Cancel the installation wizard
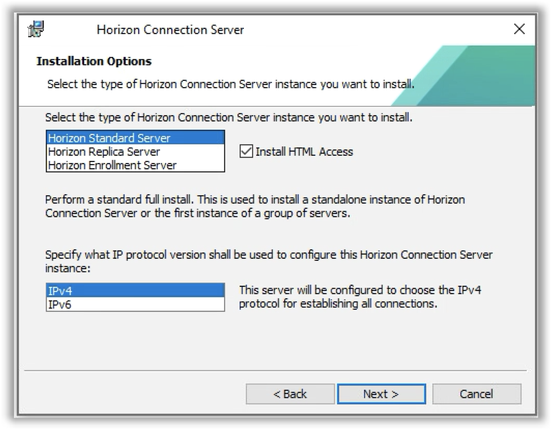 [x=477, y=394]
